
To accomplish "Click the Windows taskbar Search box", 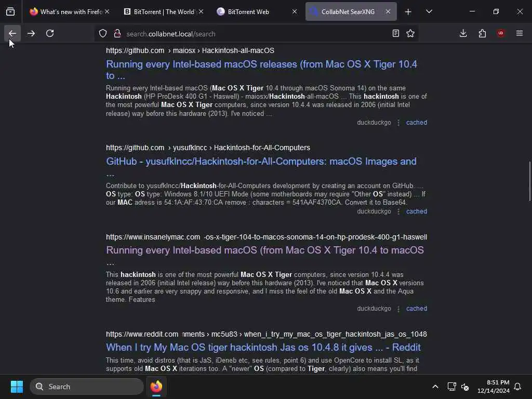I will pyautogui.click(x=87, y=387).
